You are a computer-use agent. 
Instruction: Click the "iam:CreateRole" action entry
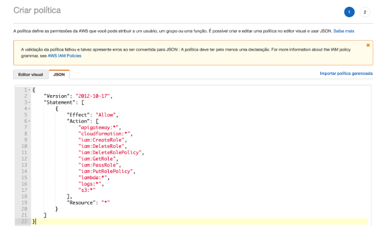click(101, 140)
